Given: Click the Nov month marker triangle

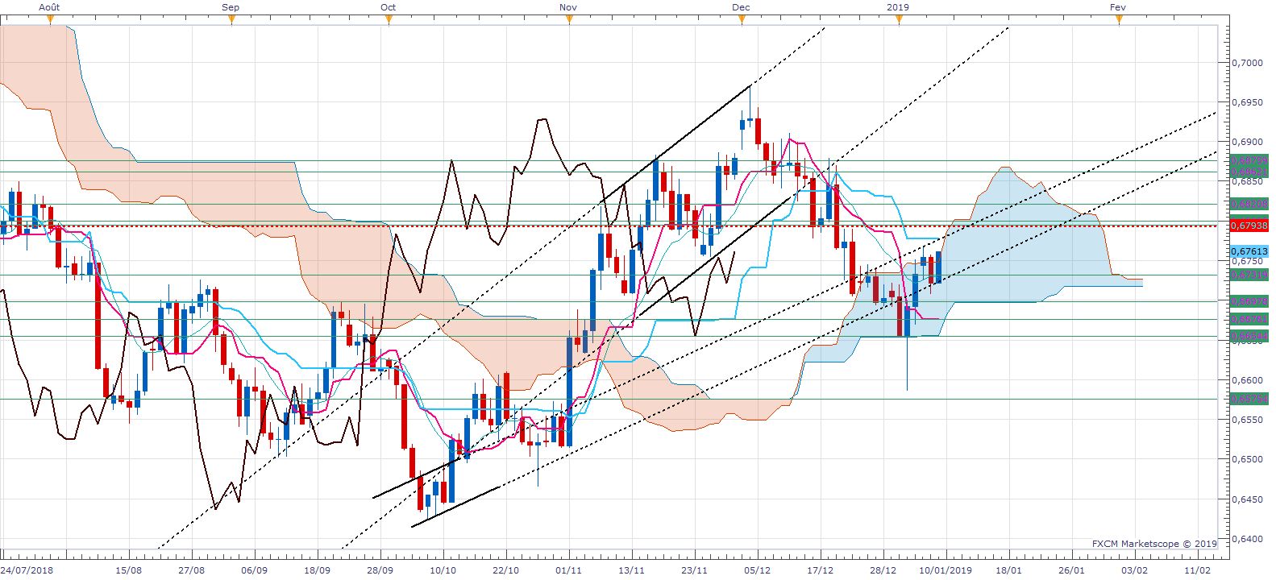Looking at the screenshot, I should 570,19.
